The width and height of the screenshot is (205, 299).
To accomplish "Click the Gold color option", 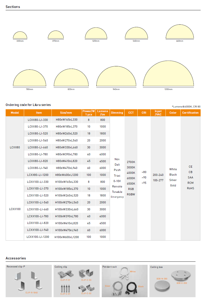I will pos(173,185).
